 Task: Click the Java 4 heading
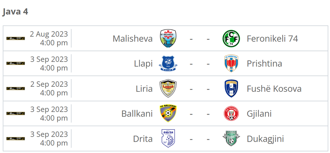(x=15, y=11)
